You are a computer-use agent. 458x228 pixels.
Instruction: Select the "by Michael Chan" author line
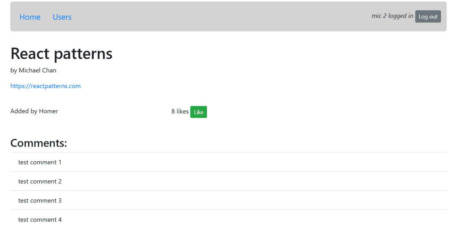34,70
